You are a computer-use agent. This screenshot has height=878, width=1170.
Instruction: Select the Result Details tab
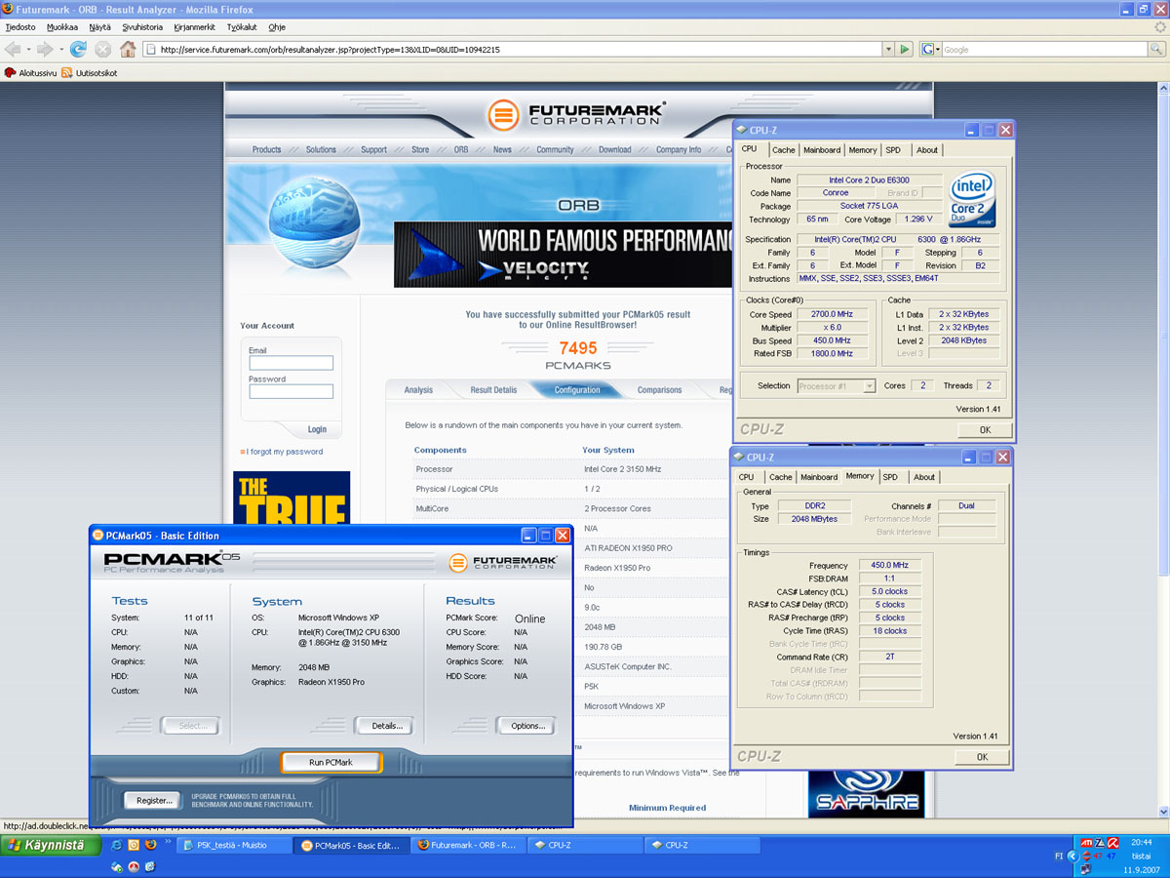(x=493, y=390)
